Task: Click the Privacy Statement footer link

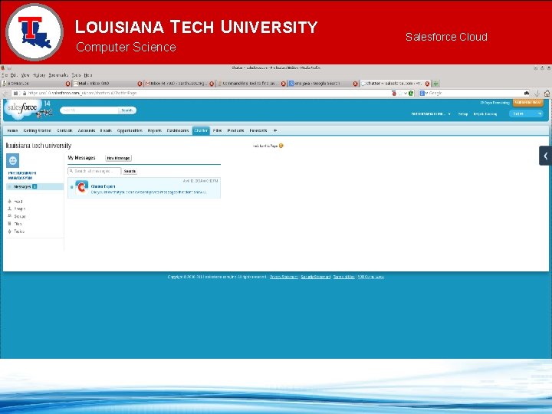Action: (x=284, y=277)
